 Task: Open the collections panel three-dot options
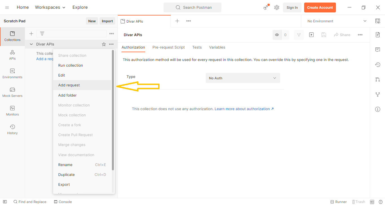tap(112, 34)
